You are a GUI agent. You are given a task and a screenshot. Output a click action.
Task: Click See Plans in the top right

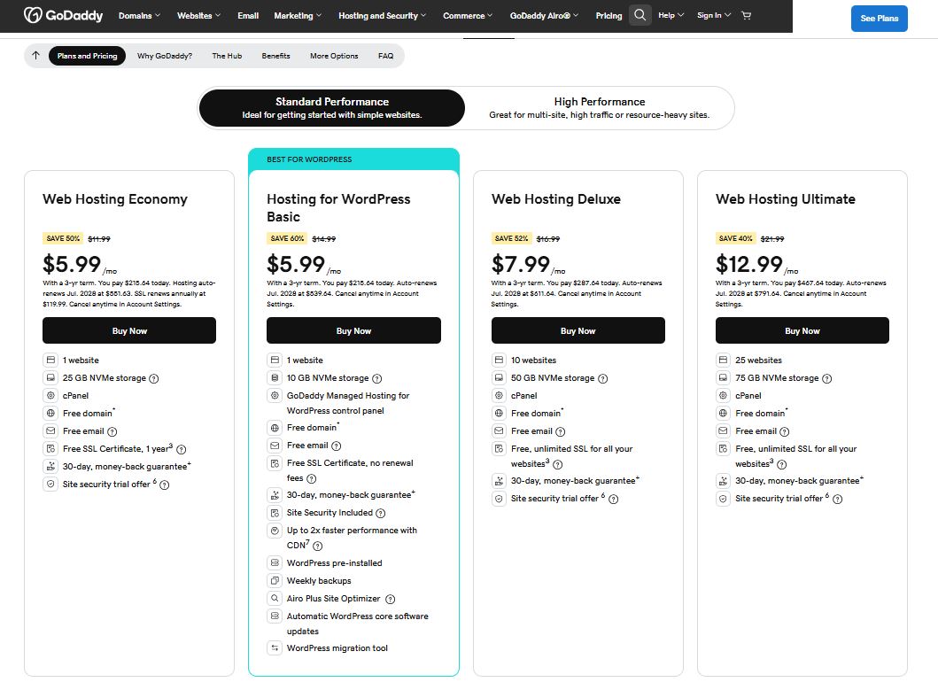pyautogui.click(x=879, y=18)
